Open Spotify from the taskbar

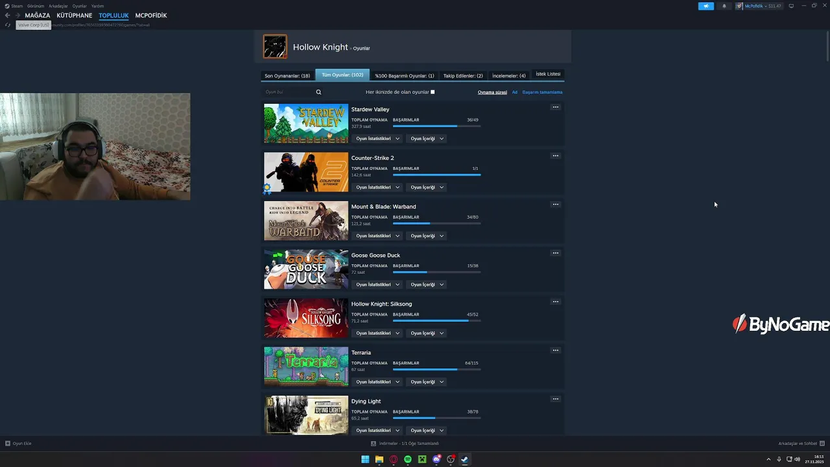pyautogui.click(x=408, y=459)
